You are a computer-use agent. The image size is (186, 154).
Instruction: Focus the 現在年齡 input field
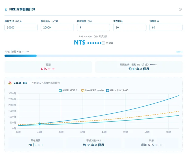(x=130, y=27)
